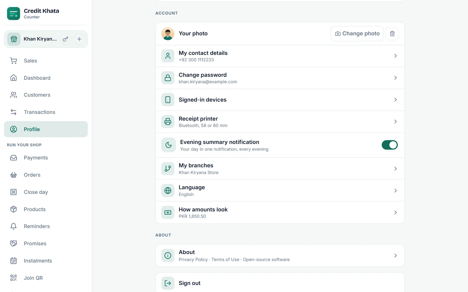Click the profile photo avatar
This screenshot has width=468, height=292.
[x=168, y=34]
